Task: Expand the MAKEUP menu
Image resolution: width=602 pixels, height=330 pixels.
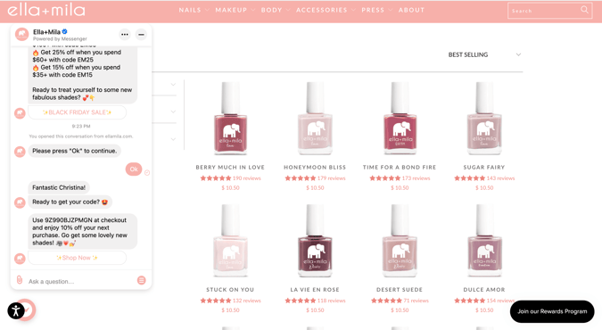Action: 235,10
